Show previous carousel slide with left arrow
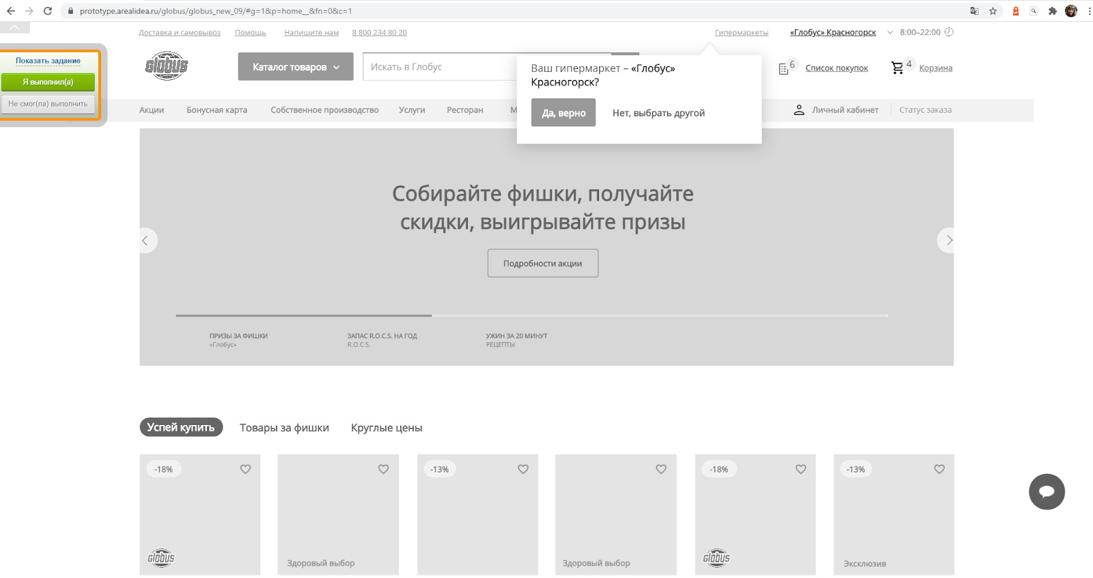 click(x=146, y=240)
